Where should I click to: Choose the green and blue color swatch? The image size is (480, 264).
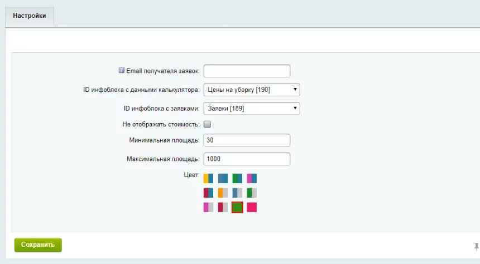237,179
